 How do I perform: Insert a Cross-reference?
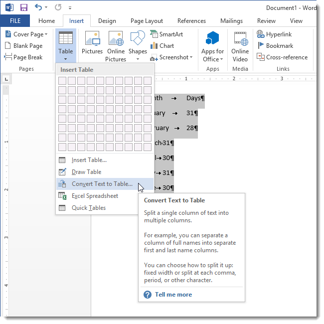click(282, 57)
